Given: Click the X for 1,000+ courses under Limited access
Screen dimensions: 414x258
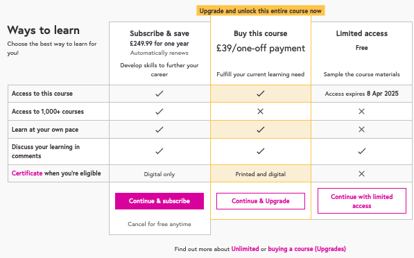Looking at the screenshot, I should 362,112.
